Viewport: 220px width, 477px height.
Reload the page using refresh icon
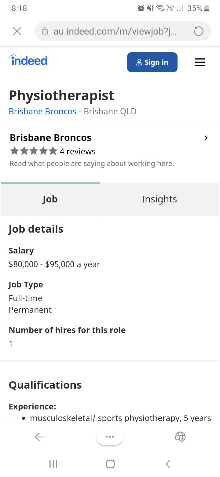tap(199, 31)
